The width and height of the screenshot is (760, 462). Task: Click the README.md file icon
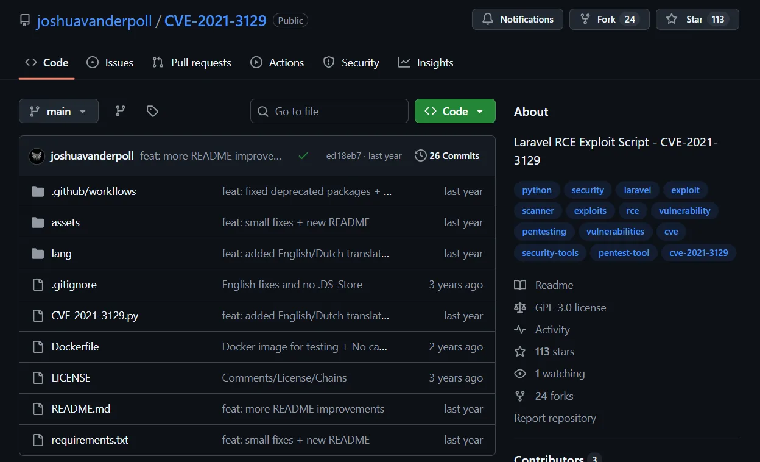click(x=38, y=409)
